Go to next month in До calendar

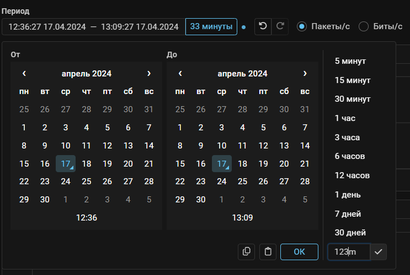coord(305,73)
